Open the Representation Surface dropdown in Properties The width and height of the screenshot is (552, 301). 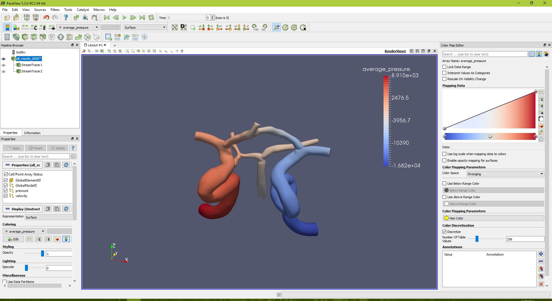click(49, 217)
